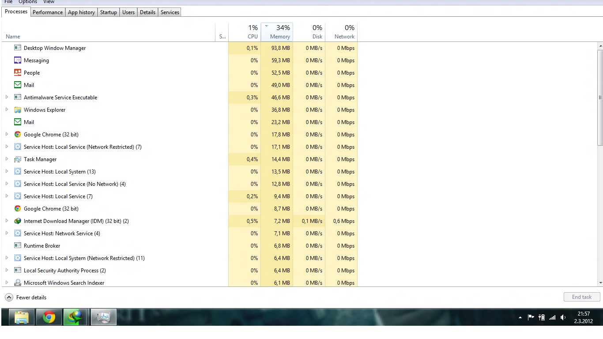Click the Windows Explorer folder icon
The image size is (603, 339).
18,109
